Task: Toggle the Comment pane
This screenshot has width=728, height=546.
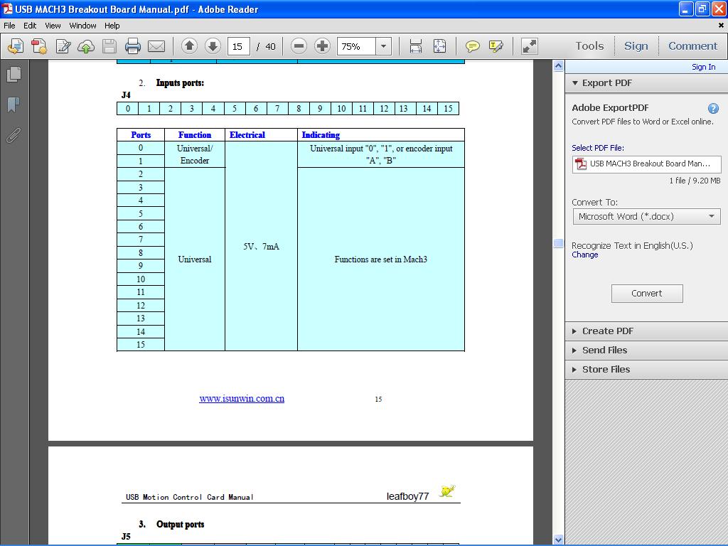Action: click(692, 46)
